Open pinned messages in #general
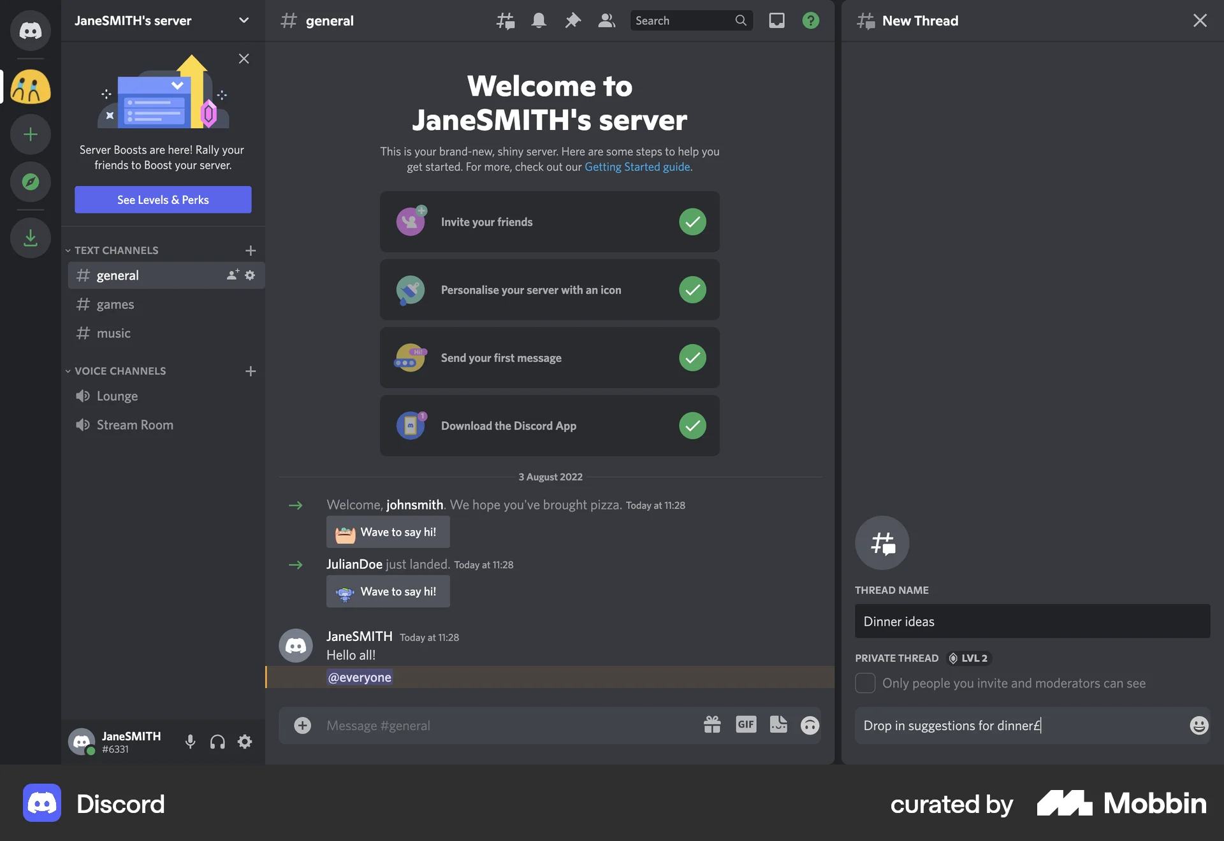Image resolution: width=1224 pixels, height=841 pixels. click(572, 20)
